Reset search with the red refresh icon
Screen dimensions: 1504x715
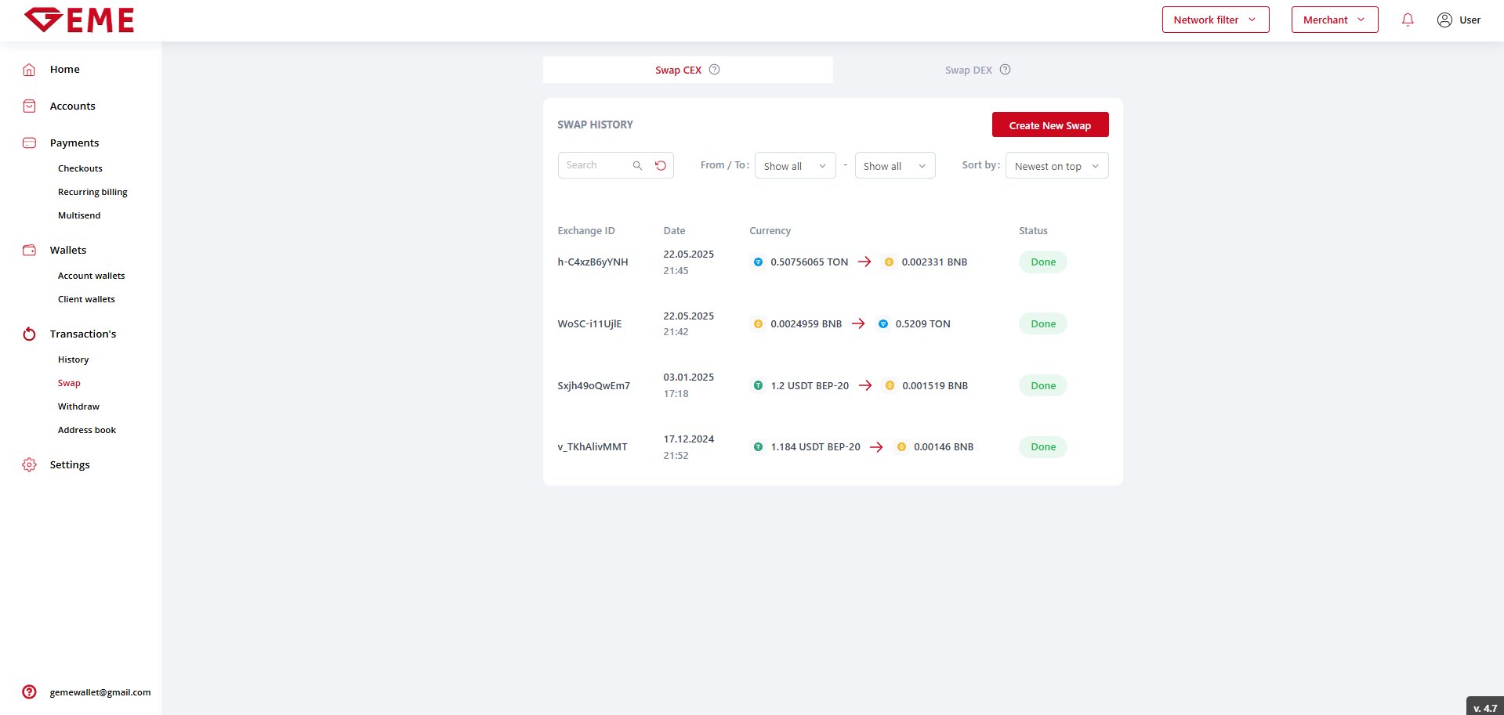coord(661,165)
